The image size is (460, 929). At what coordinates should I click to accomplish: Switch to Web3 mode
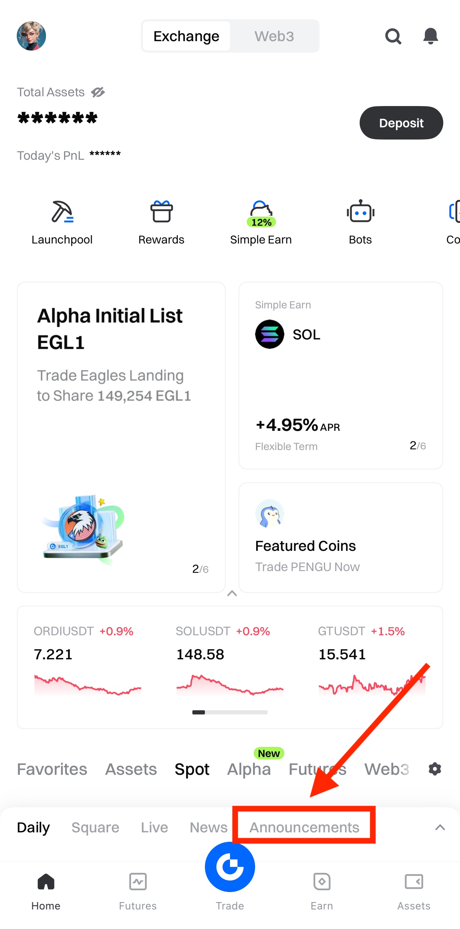[x=274, y=36]
